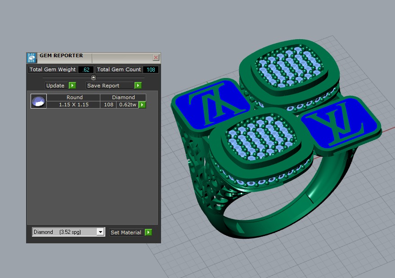Click the 0.62tw weight cell

click(127, 105)
